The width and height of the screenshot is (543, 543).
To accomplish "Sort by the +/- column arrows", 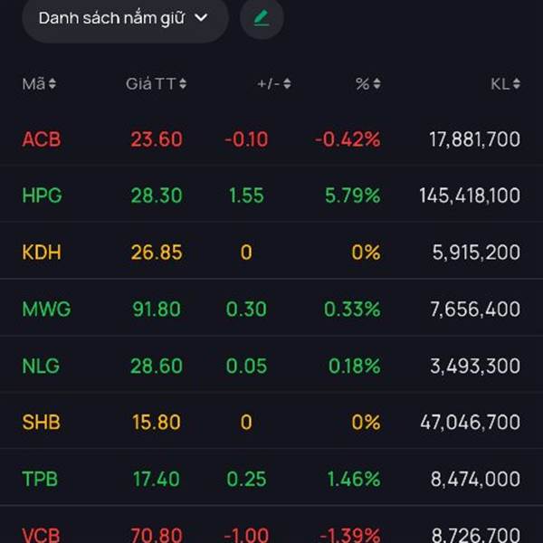I will pyautogui.click(x=287, y=84).
